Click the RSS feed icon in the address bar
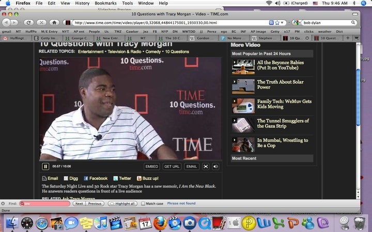The height and width of the screenshot is (232, 372). click(271, 23)
